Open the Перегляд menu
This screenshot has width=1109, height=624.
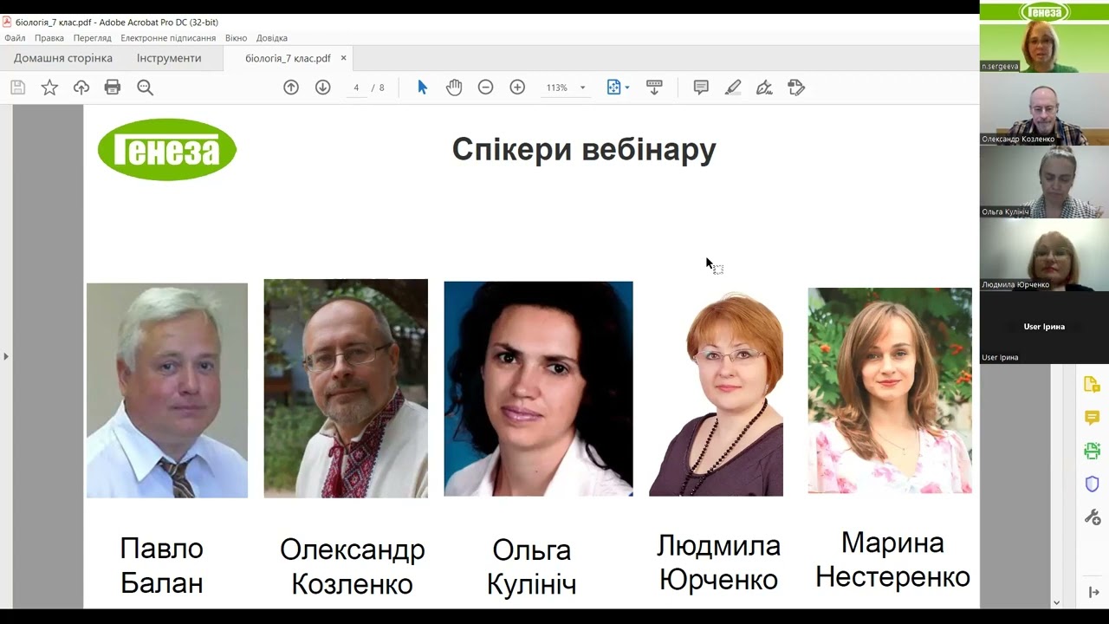coord(93,38)
